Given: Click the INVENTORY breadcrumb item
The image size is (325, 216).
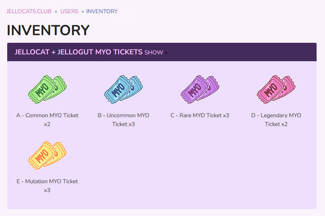Looking at the screenshot, I should point(102,11).
